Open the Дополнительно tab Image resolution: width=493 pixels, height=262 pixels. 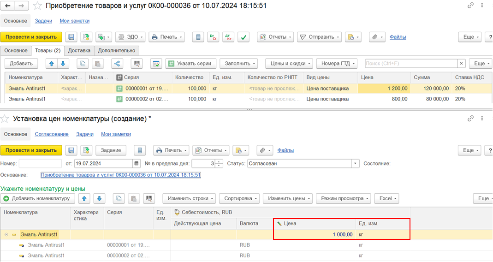click(117, 50)
